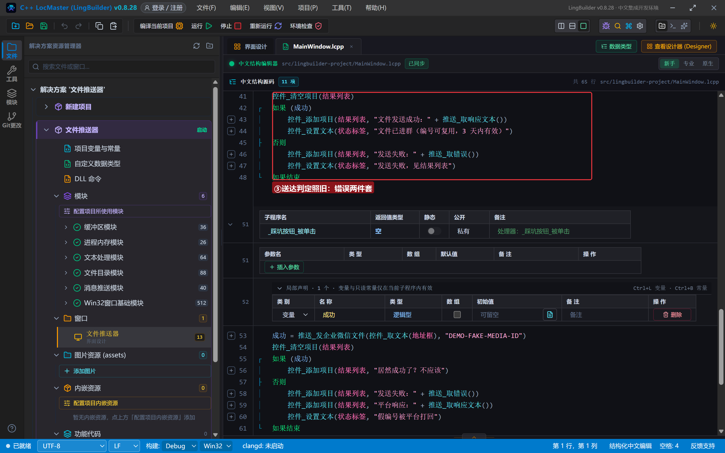The width and height of the screenshot is (725, 453).
Task: Click the redo arrow icon
Action: (79, 26)
